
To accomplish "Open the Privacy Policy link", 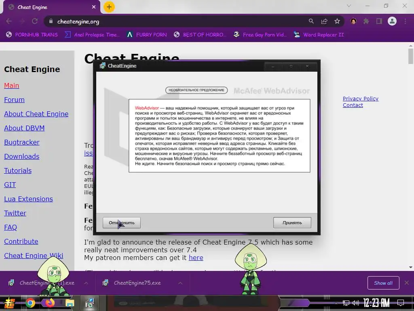I will click(x=360, y=99).
